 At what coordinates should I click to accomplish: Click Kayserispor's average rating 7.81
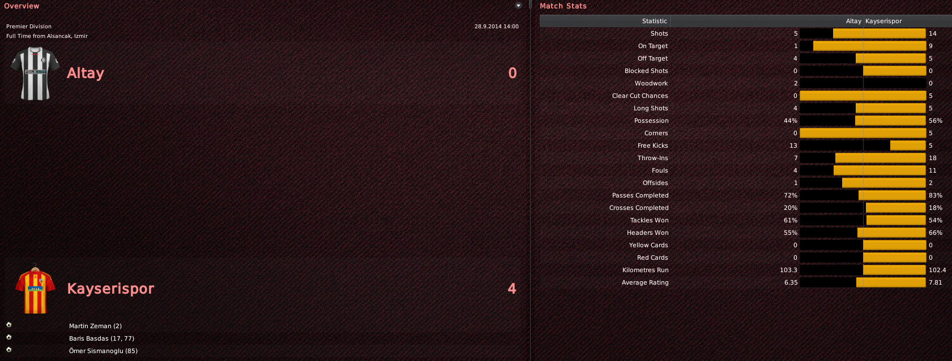tap(936, 282)
